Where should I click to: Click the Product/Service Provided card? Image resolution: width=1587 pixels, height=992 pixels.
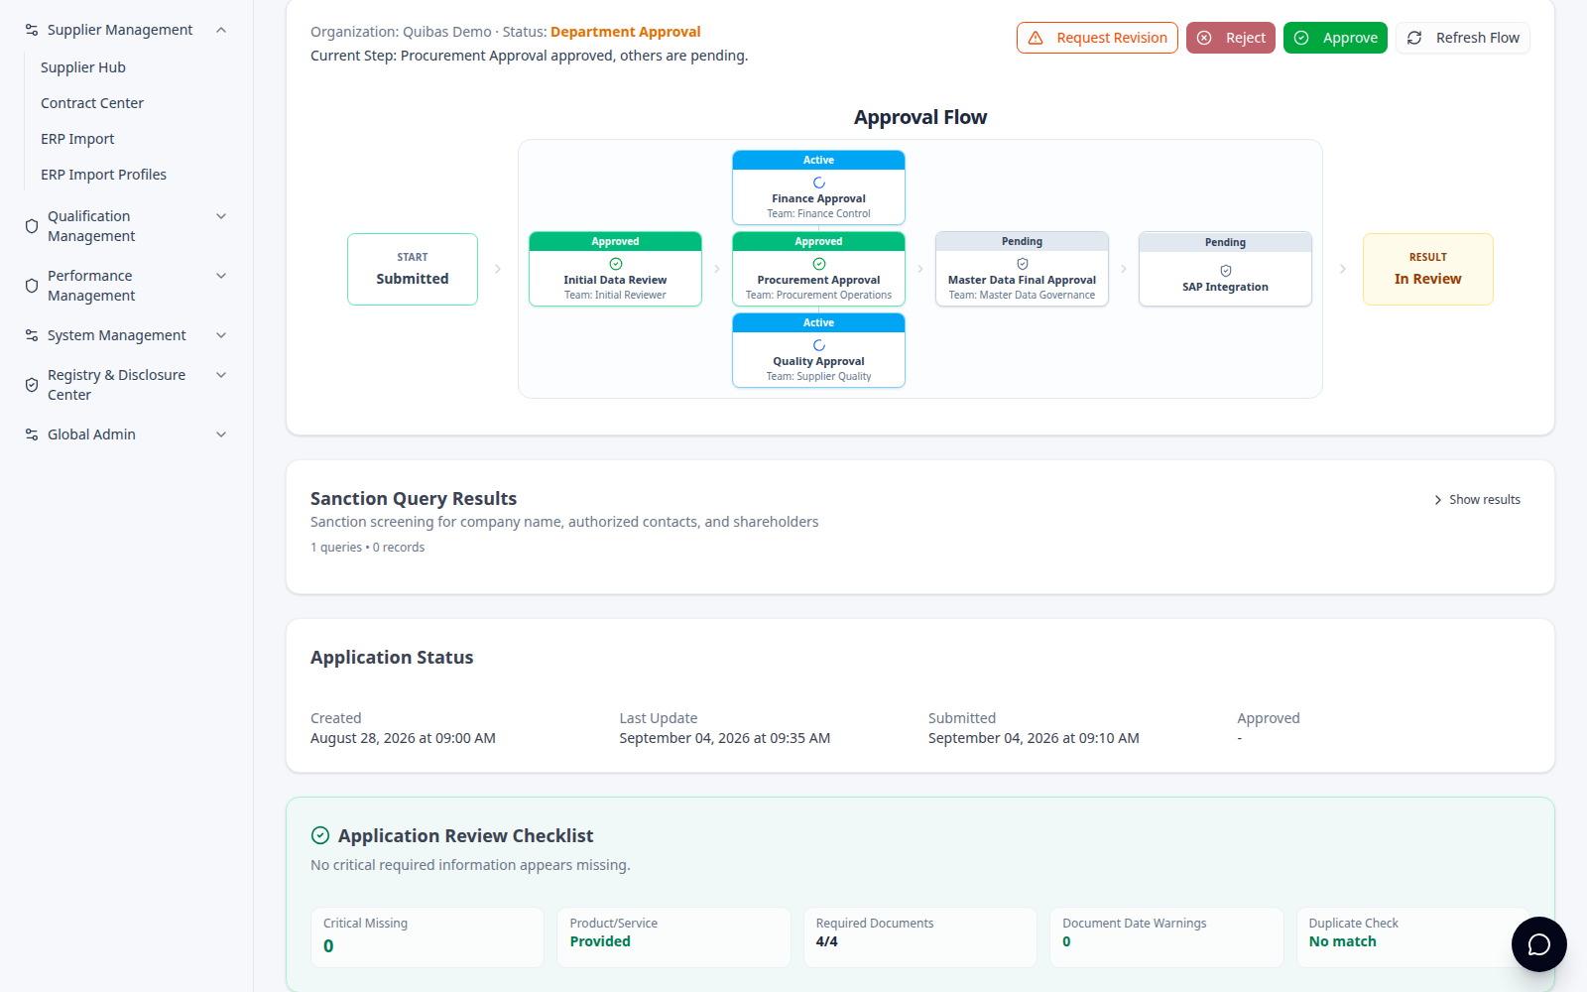673,936
